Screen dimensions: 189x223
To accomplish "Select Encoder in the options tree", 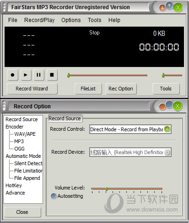I will (15, 127).
